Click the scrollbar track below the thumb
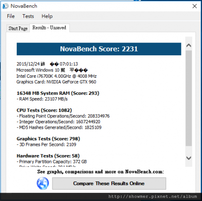202x201 pixels. click(x=189, y=150)
